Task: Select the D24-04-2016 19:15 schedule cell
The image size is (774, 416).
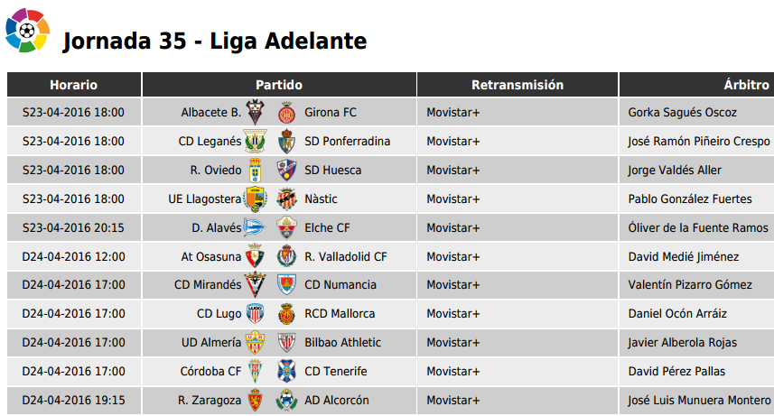Action: coord(74,401)
